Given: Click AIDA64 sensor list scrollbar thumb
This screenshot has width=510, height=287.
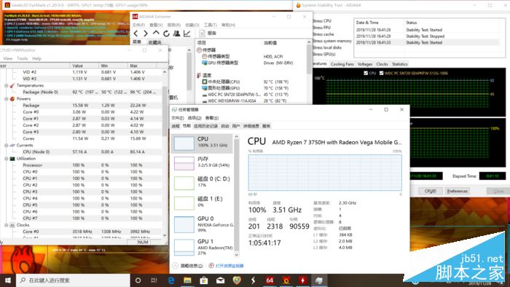Looking at the screenshot, I should (x=309, y=58).
